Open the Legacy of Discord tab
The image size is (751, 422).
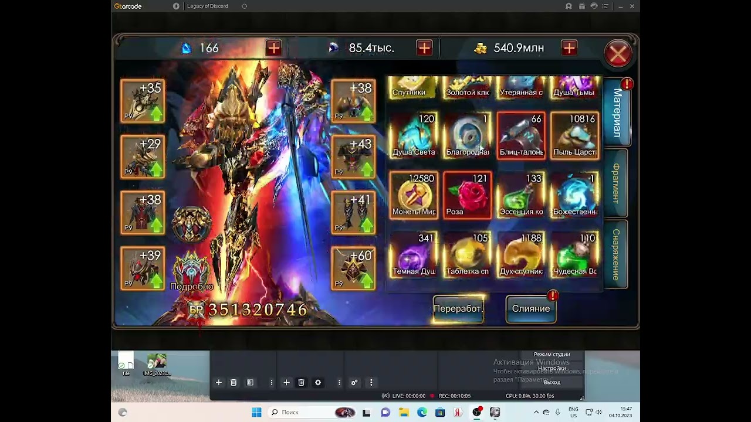tap(208, 6)
